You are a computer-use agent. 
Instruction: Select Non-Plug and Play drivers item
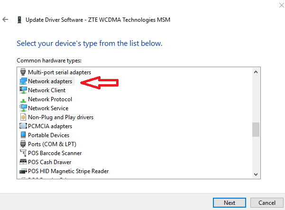[x=61, y=117]
